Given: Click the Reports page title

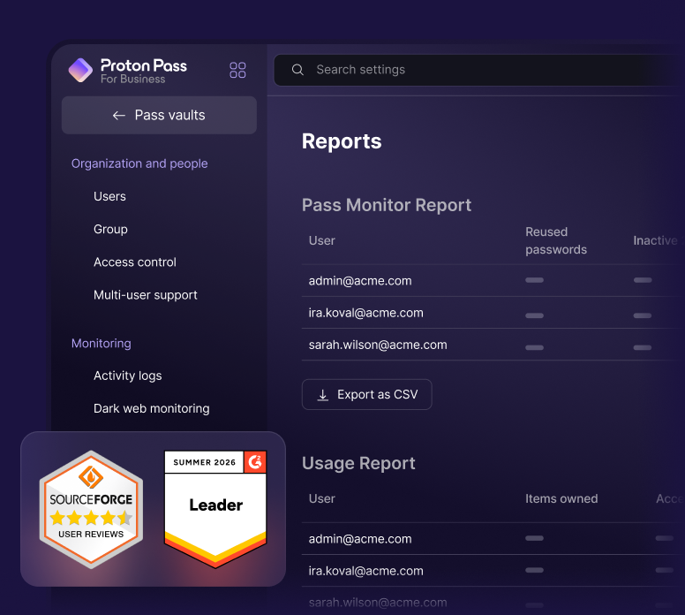Looking at the screenshot, I should coord(342,141).
